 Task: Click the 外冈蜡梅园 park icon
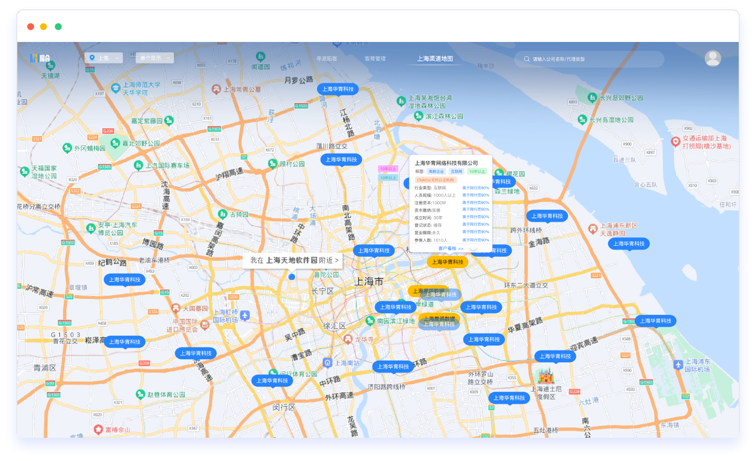[67, 148]
